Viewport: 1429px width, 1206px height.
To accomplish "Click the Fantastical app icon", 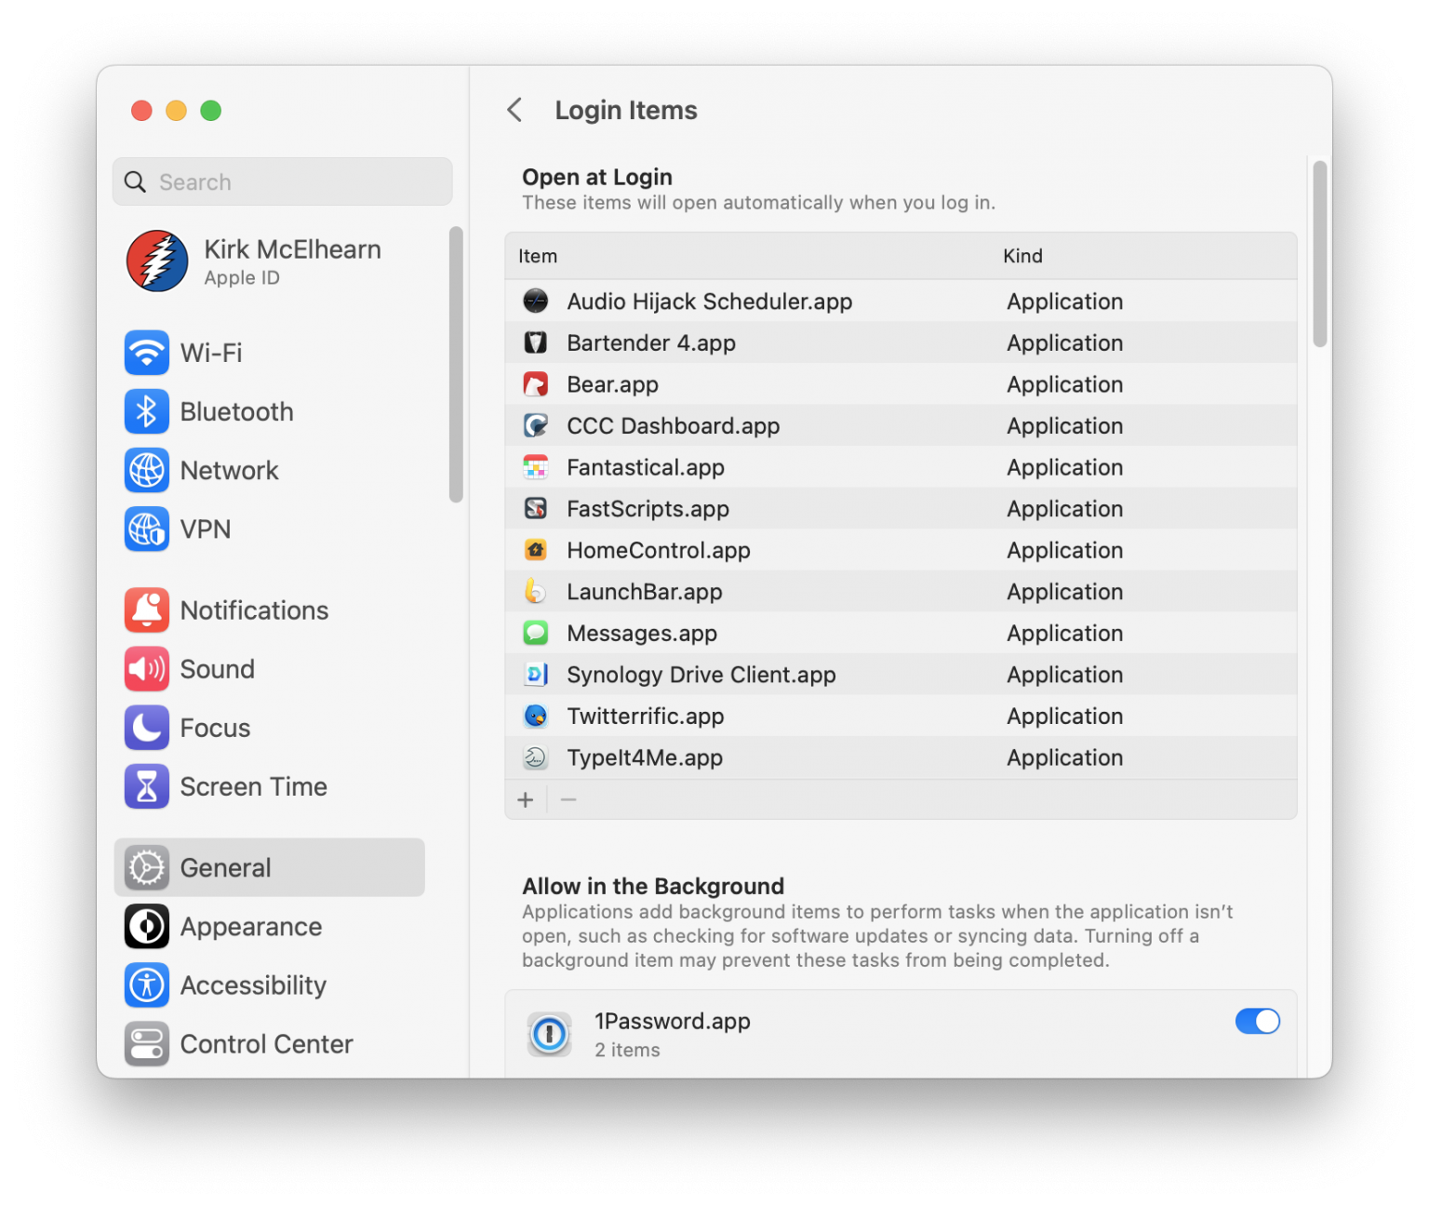I will click(536, 467).
